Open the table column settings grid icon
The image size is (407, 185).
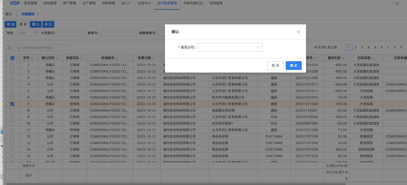click(x=9, y=48)
